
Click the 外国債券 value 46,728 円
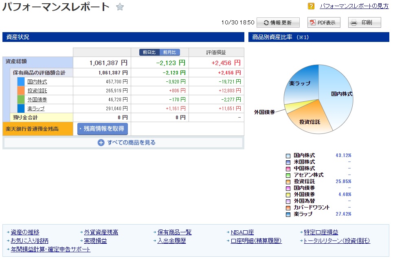pyautogui.click(x=118, y=100)
